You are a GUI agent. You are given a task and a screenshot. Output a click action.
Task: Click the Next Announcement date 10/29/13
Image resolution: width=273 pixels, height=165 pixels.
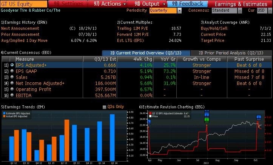tap(88, 28)
